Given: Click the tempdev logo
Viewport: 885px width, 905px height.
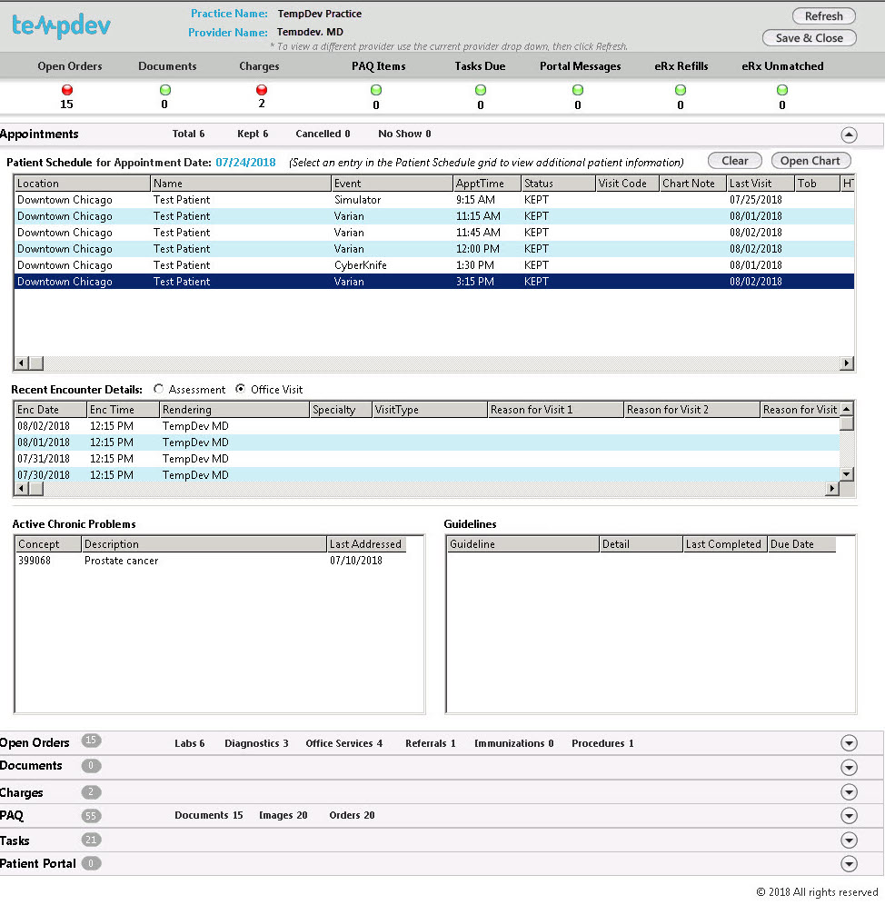Looking at the screenshot, I should tap(59, 25).
